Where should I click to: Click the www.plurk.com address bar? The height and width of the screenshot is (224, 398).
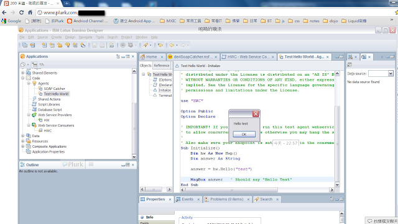point(216,12)
